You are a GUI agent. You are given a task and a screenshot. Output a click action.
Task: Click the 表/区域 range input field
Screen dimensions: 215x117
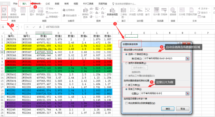[165, 59]
